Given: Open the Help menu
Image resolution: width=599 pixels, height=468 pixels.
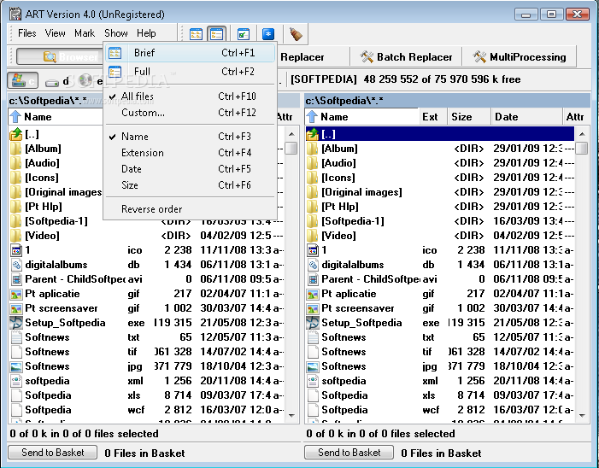Looking at the screenshot, I should click(x=146, y=33).
